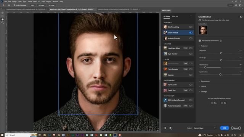Open File Explorer from taskbar

[x=45, y=135]
